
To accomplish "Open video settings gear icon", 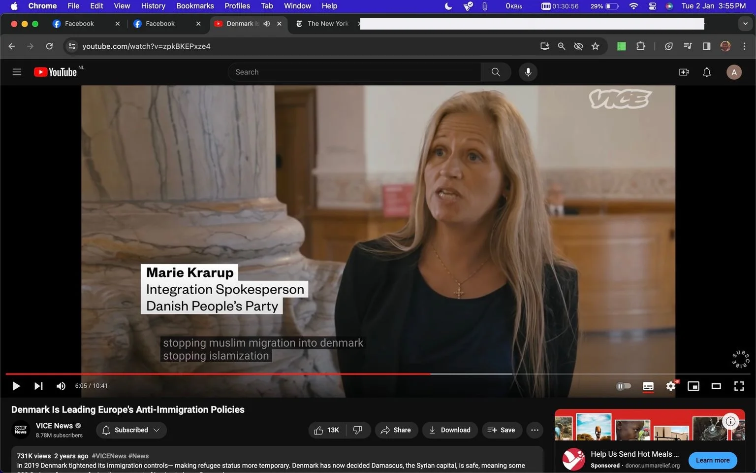I will pos(670,386).
